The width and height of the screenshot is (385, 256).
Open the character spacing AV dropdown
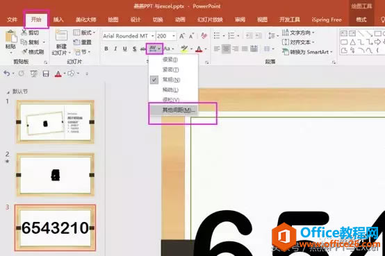coord(155,49)
